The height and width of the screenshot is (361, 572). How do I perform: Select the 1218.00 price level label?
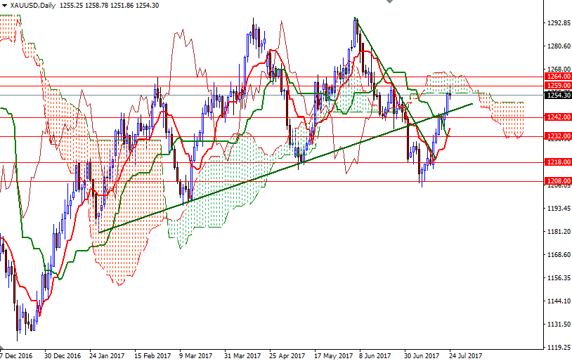click(558, 162)
